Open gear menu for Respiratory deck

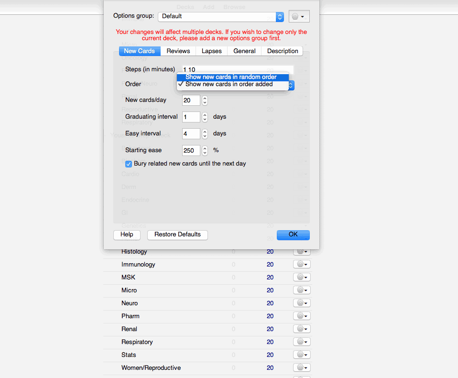point(302,342)
